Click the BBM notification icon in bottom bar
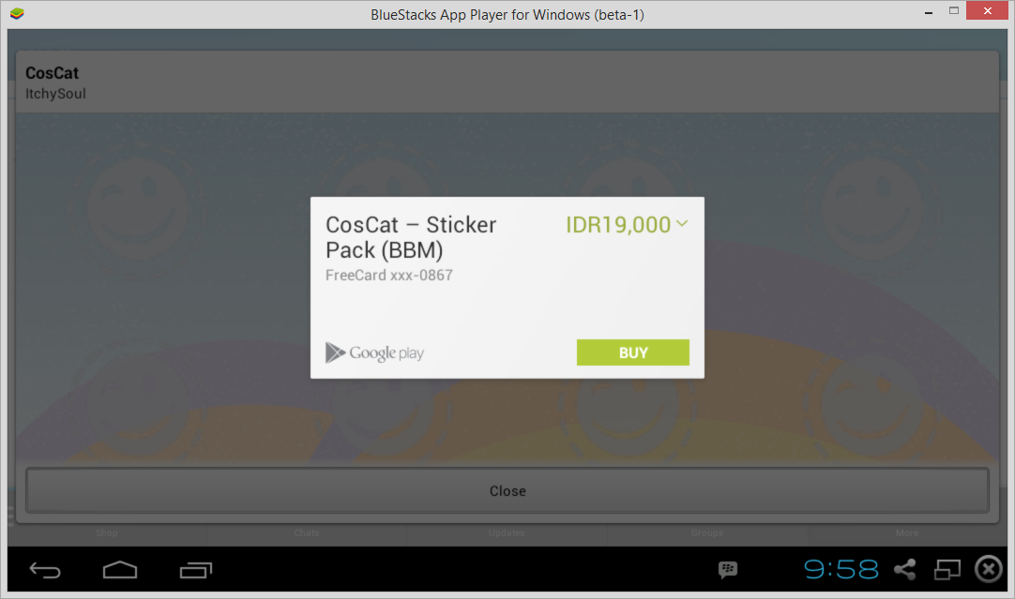This screenshot has height=599, width=1015. click(728, 570)
